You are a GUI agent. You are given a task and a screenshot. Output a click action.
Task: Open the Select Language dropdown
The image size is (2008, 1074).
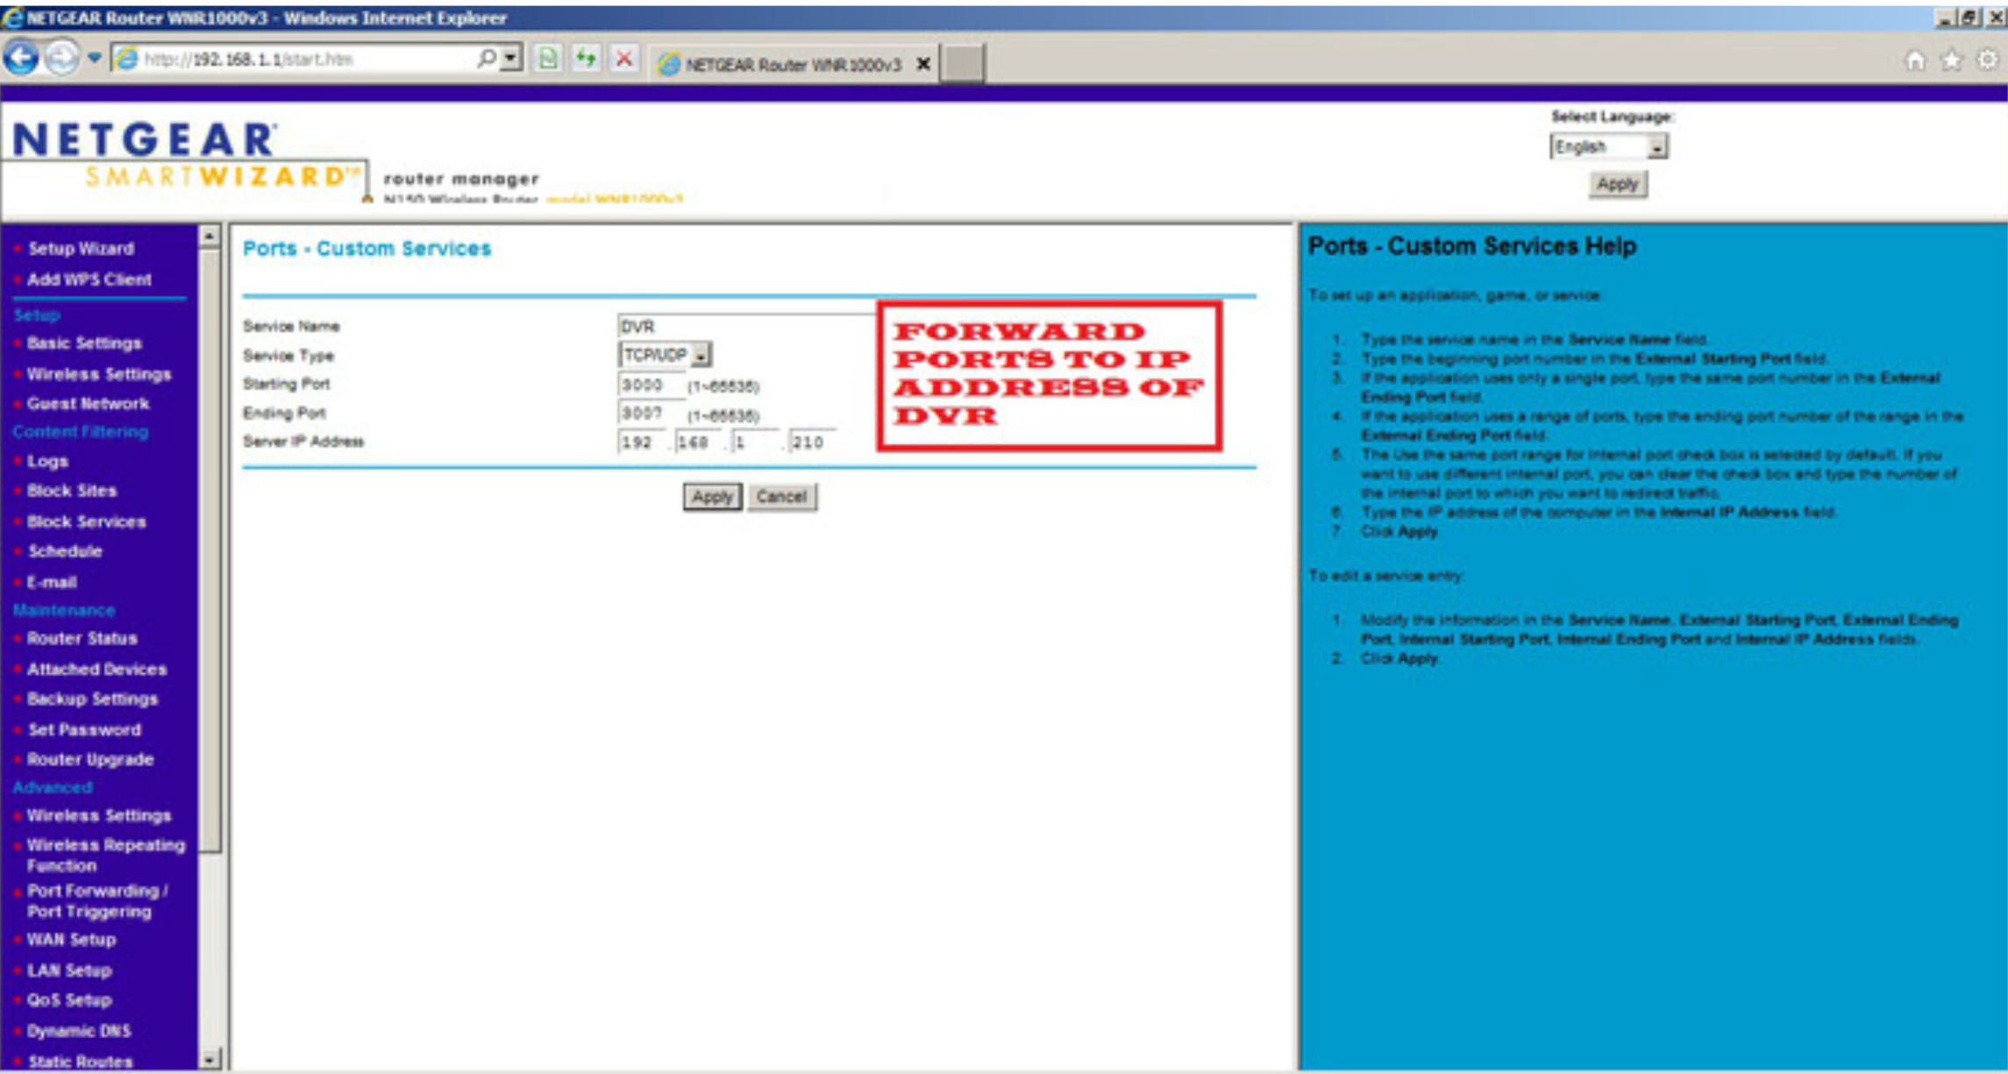pos(1608,146)
